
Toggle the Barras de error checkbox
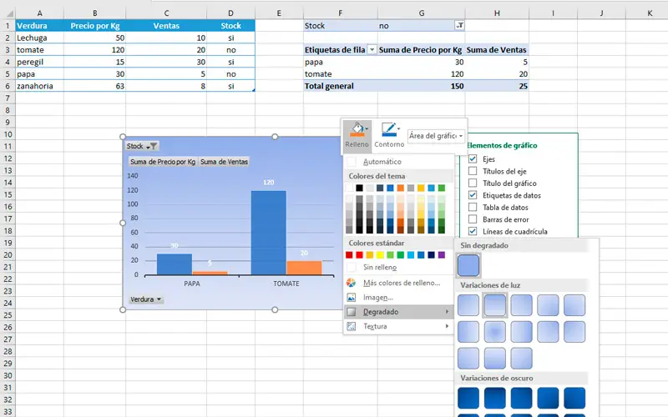[x=473, y=219]
